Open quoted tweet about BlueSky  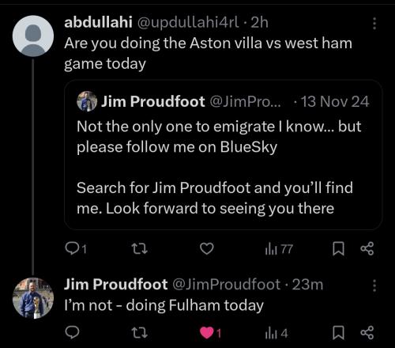pyautogui.click(x=224, y=155)
